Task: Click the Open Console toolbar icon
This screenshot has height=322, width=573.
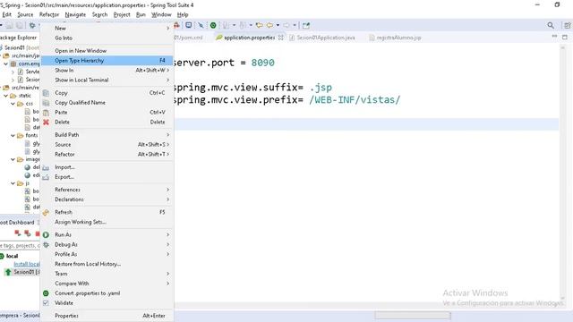Action: tap(189, 25)
